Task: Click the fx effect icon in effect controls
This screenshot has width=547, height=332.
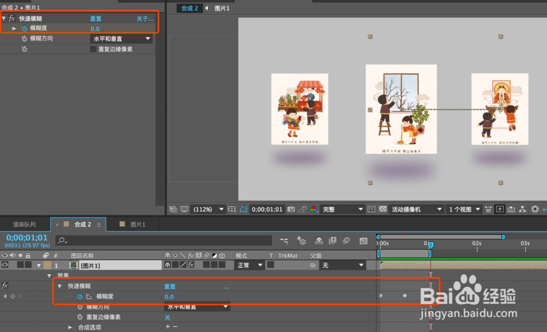Action: tap(12, 18)
